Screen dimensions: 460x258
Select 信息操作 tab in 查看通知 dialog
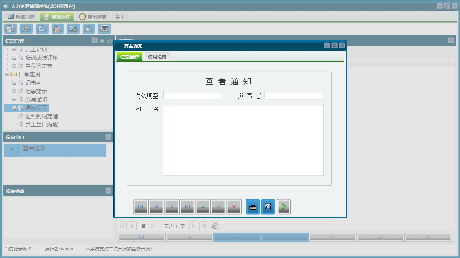click(x=129, y=57)
